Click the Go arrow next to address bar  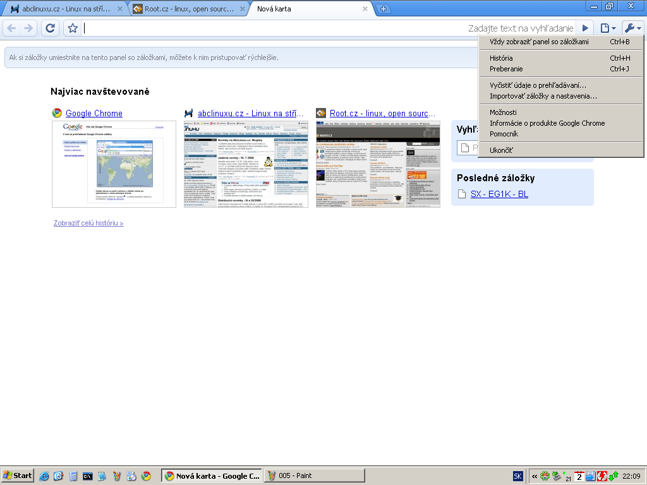pyautogui.click(x=585, y=28)
